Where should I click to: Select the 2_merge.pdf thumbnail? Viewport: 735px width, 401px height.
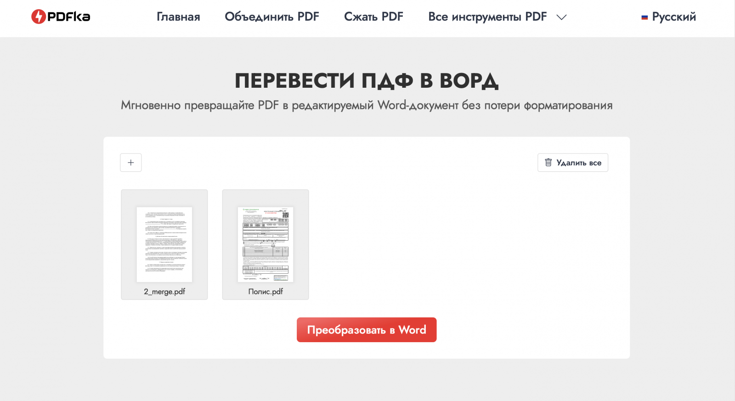pos(164,244)
